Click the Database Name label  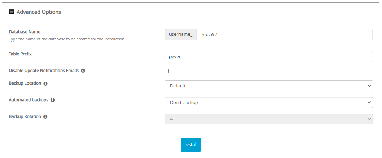(x=25, y=32)
